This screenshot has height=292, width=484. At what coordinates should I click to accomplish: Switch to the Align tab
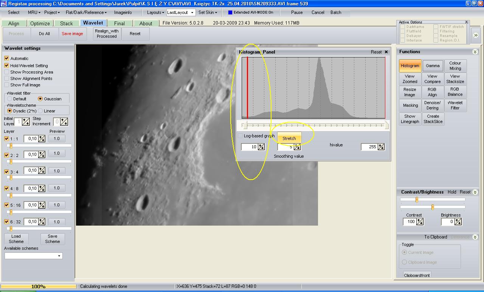(14, 23)
